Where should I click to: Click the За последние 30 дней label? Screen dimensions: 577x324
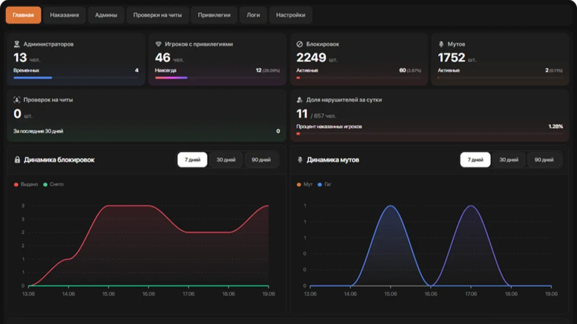pos(38,131)
